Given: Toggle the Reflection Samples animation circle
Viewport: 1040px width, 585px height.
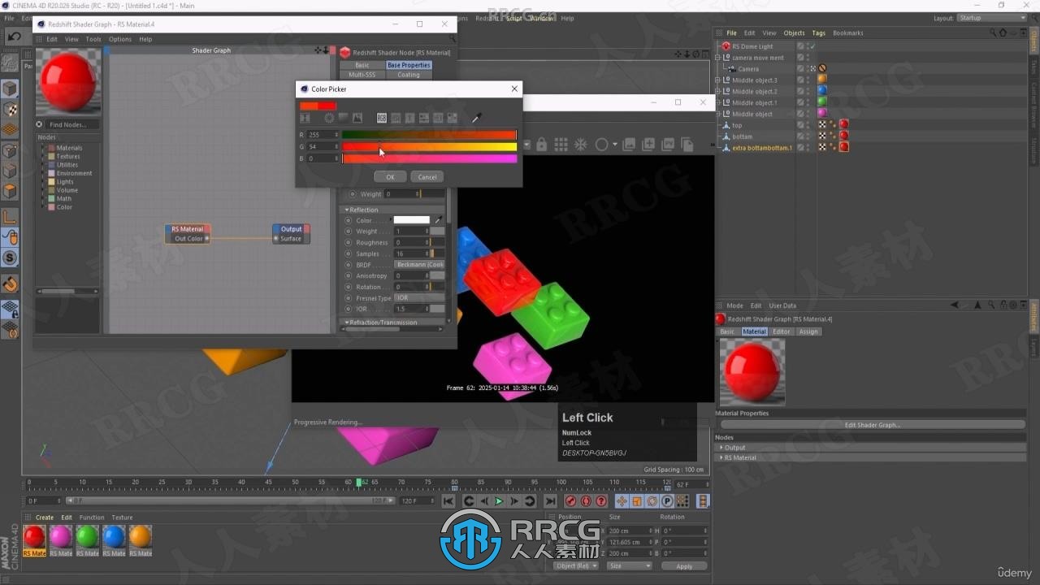Looking at the screenshot, I should tap(349, 253).
